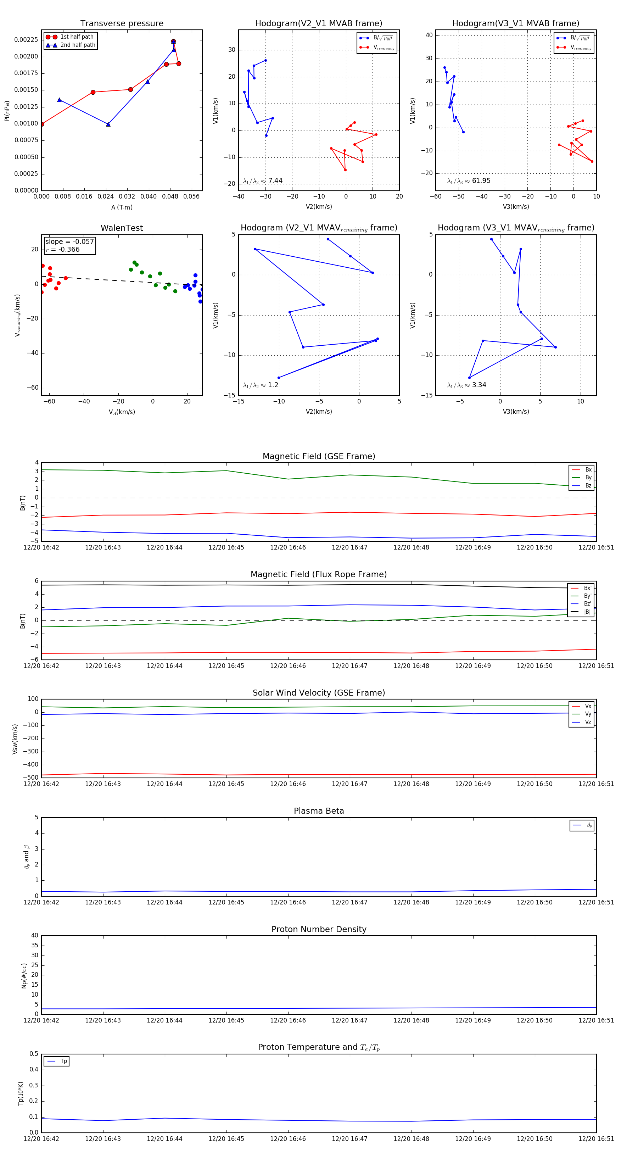This screenshot has width=638, height=1170.
Task: Click the 'slope = -0.057' text
Action: click(69, 242)
